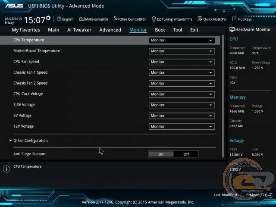Click the Hot Keys question mark icon
This screenshot has height=207, width=276.
click(x=235, y=19)
